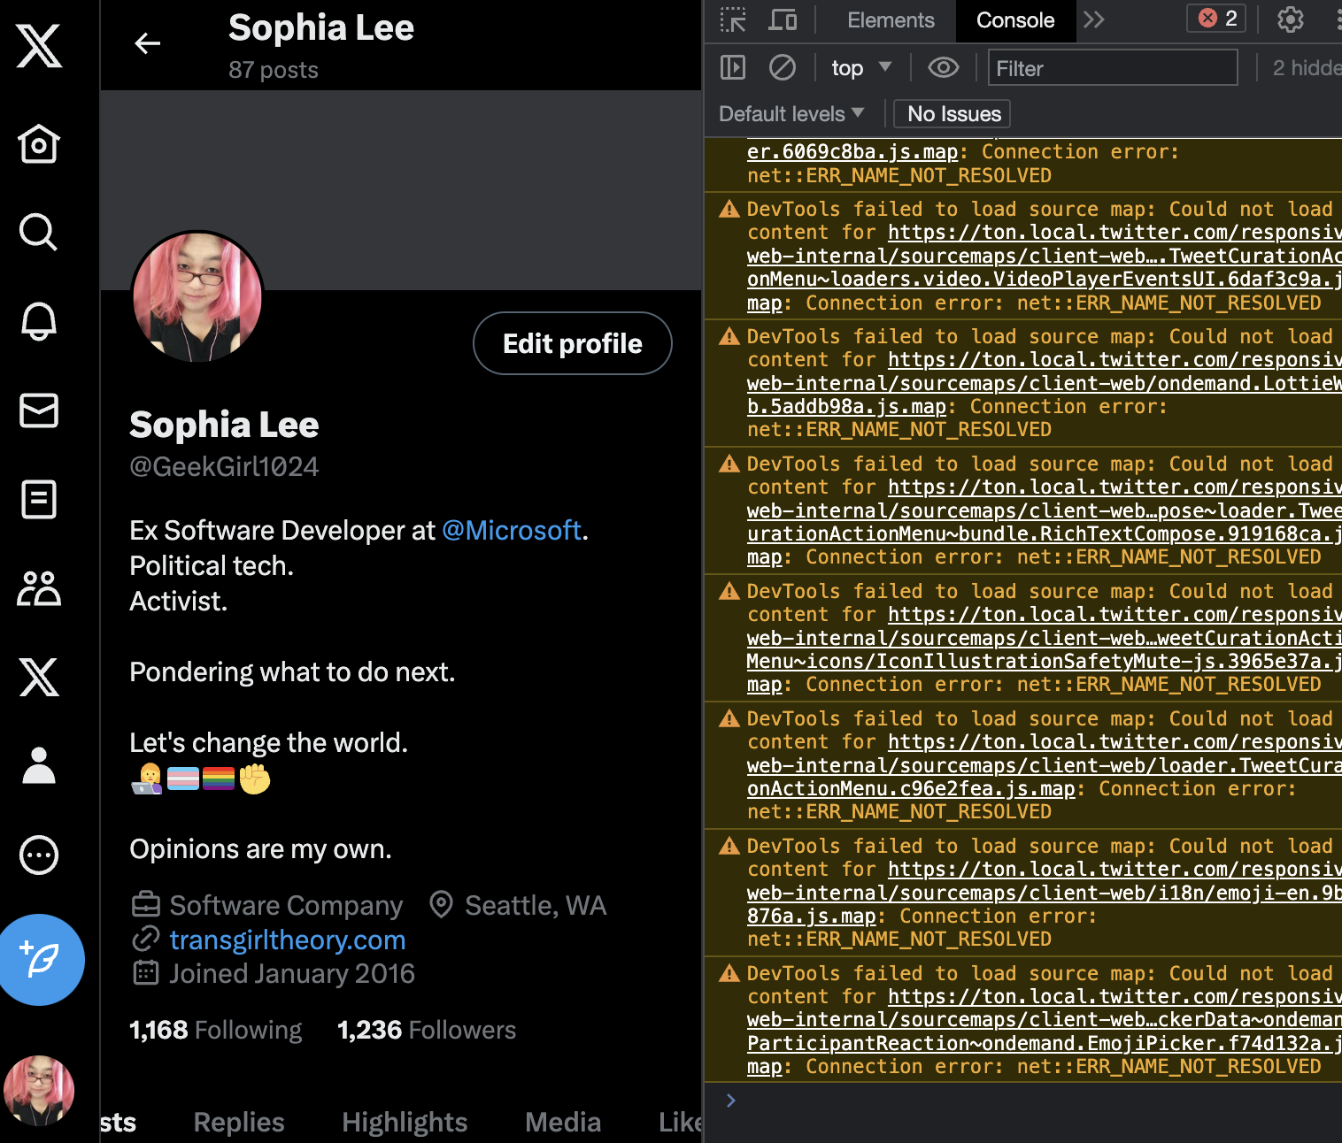Screen dimensions: 1342x1143
Task: Open Search via the magnifying glass icon
Action: (39, 233)
